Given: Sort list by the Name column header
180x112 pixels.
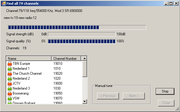Looking at the screenshot, I should tap(29, 58).
